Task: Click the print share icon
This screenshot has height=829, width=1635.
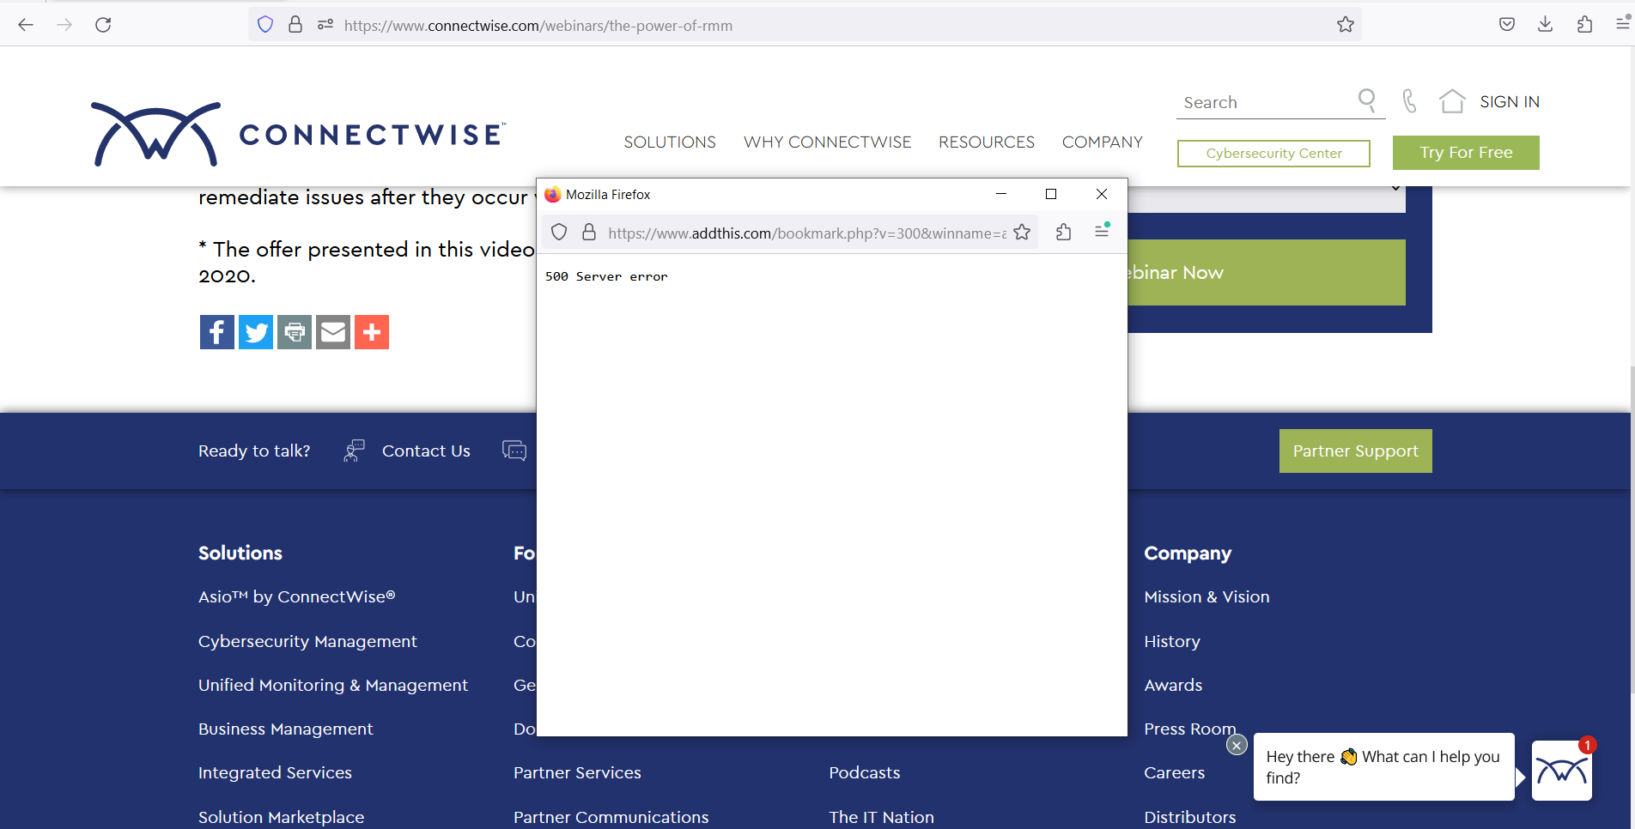Action: point(295,332)
